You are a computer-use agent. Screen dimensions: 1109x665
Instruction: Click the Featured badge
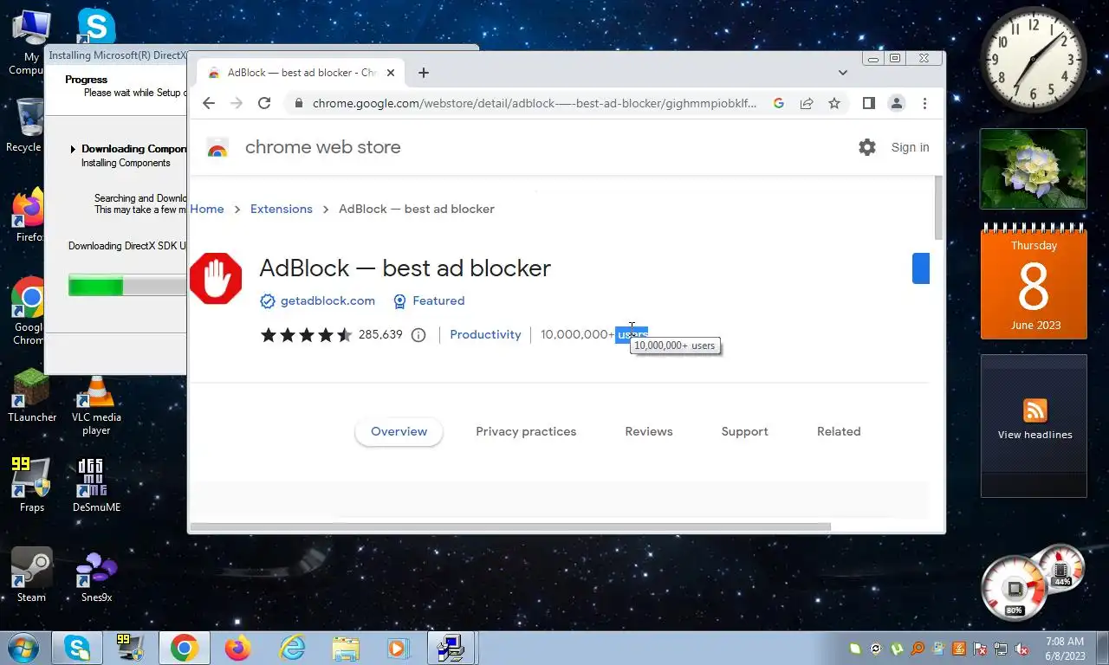click(x=429, y=300)
